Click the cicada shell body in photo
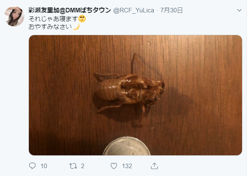Image resolution: width=247 pixels, height=176 pixels. point(130,89)
